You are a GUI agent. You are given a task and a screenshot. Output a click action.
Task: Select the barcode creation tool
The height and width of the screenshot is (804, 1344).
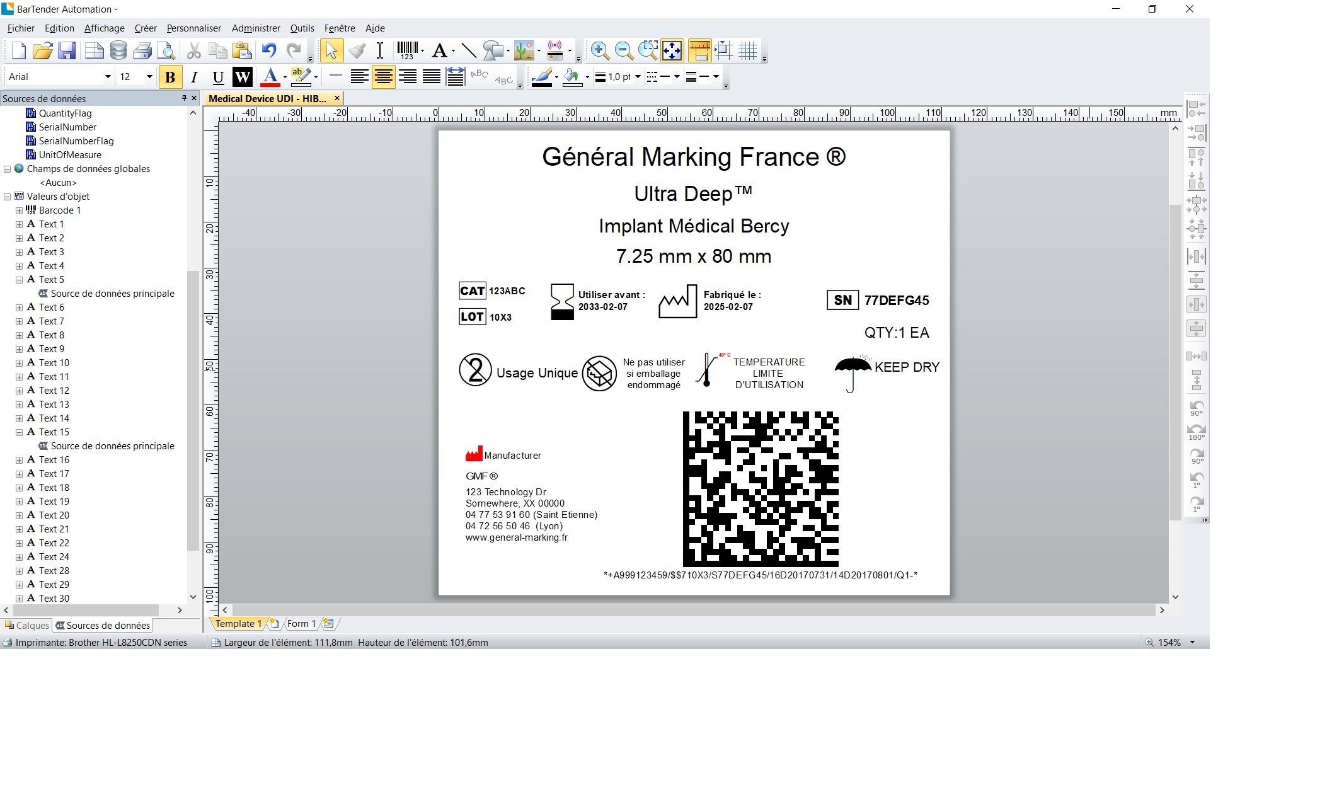pyautogui.click(x=407, y=50)
